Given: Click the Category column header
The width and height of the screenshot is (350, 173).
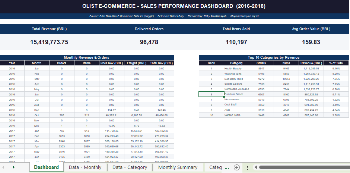Looking at the screenshot, I should click(236, 63).
